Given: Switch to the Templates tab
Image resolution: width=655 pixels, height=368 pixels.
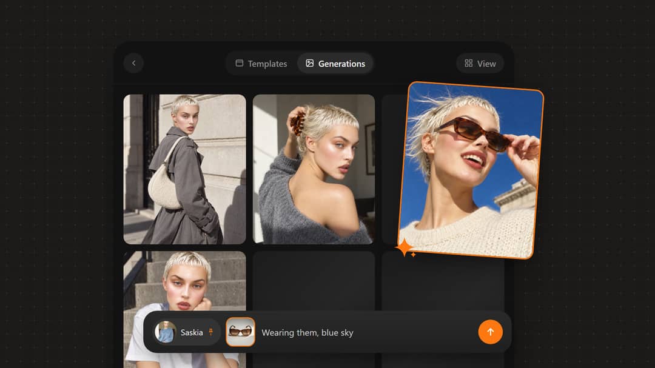Looking at the screenshot, I should pos(261,64).
